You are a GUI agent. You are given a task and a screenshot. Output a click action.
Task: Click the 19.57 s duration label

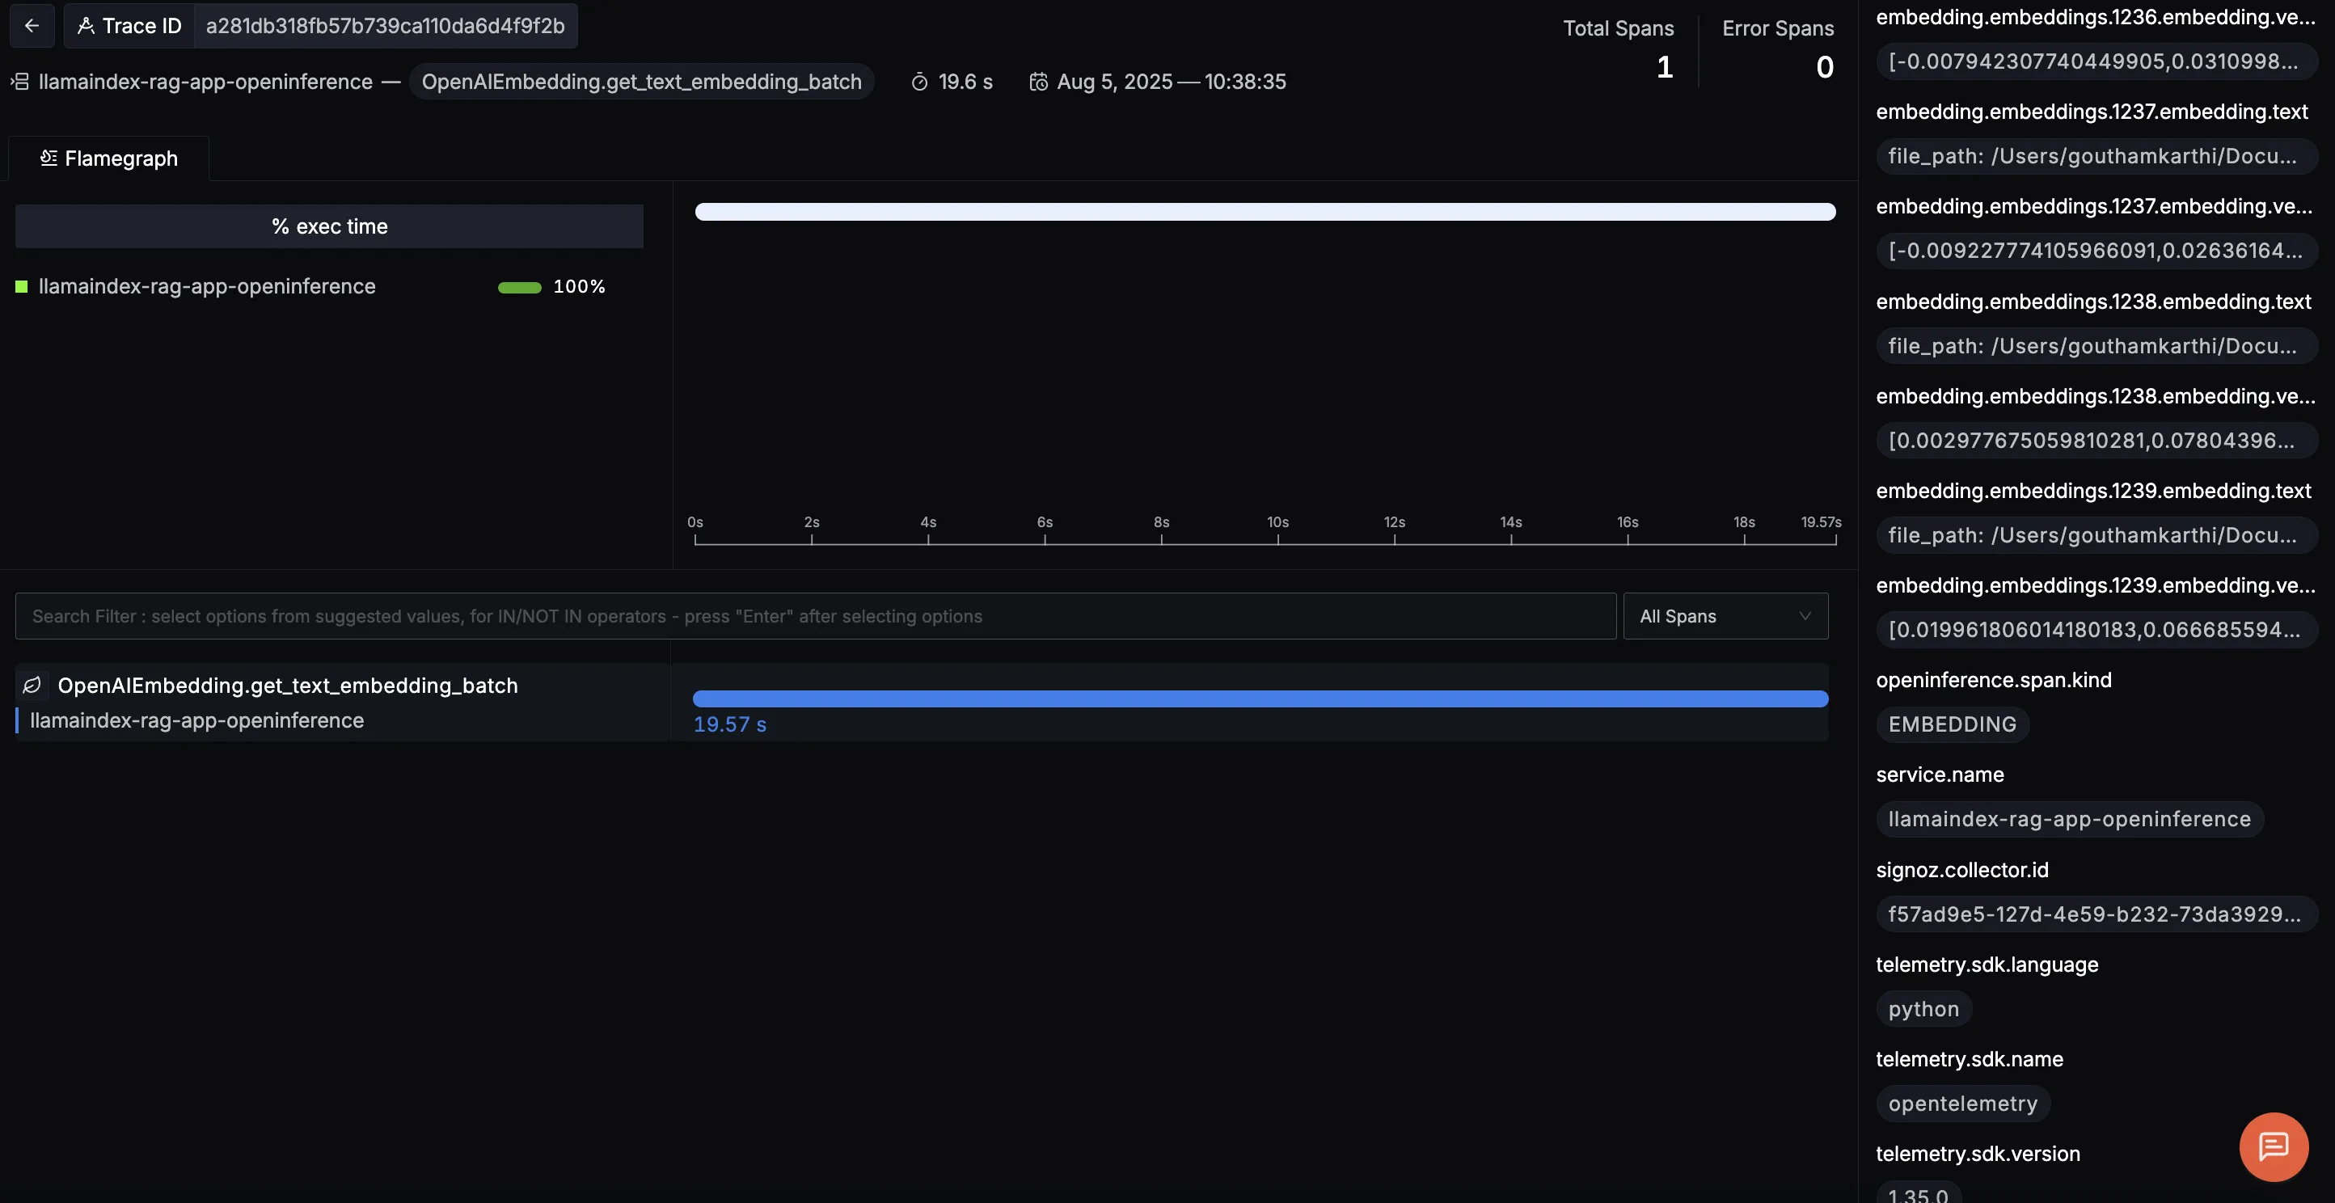(729, 724)
